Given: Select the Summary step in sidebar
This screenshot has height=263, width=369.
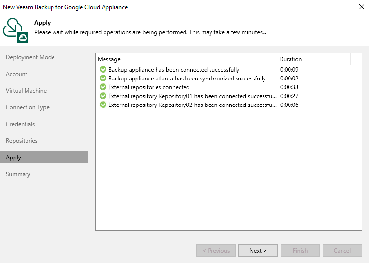Looking at the screenshot, I should 18,174.
